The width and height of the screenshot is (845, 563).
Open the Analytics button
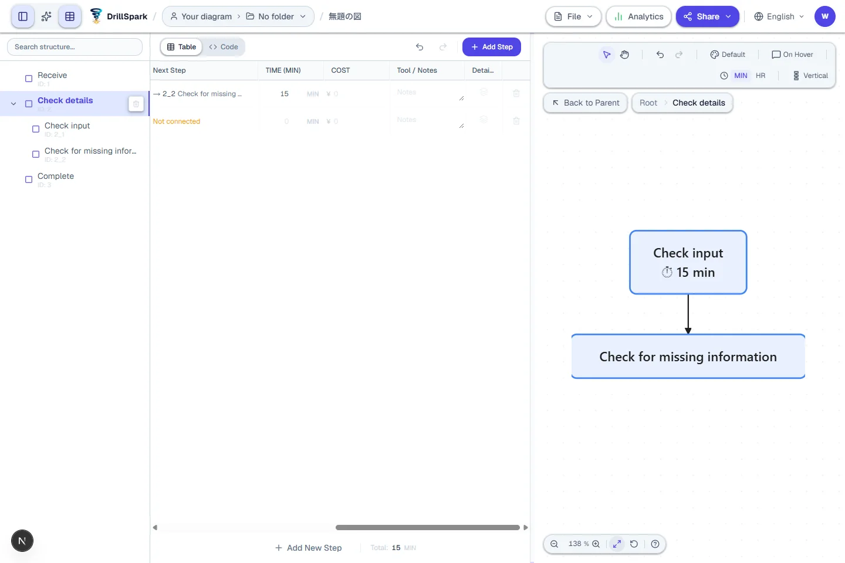(x=638, y=16)
